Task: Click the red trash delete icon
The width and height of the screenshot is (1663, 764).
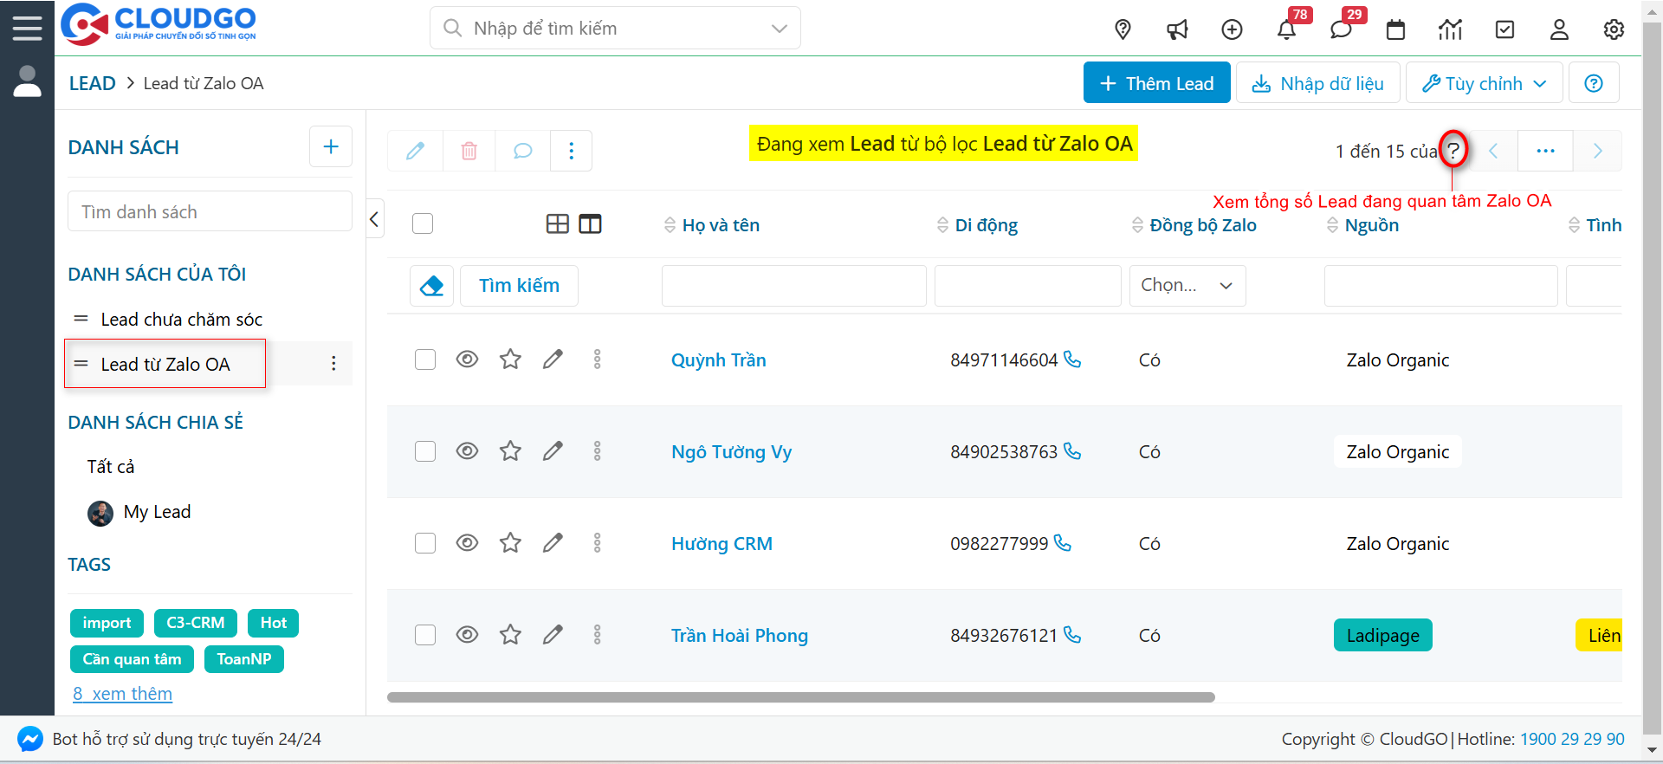Action: click(469, 152)
